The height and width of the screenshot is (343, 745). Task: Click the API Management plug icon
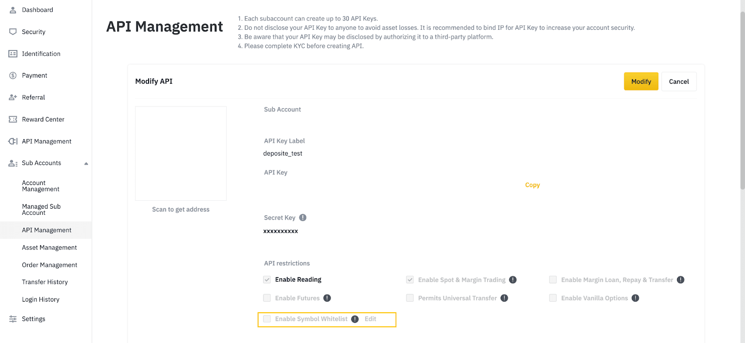(x=13, y=141)
